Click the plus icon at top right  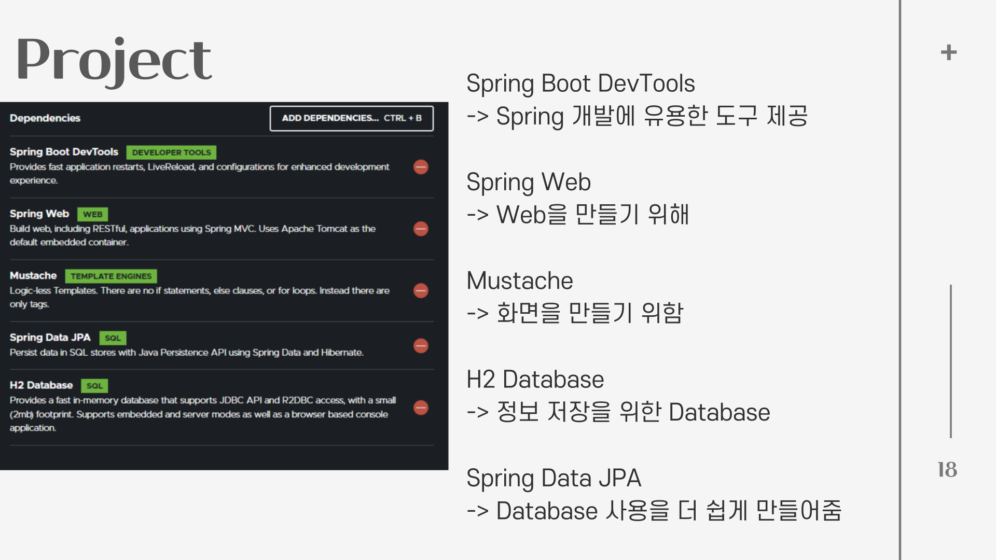[x=948, y=52]
